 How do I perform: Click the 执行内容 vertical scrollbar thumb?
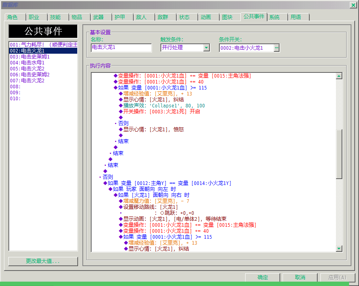(339, 154)
